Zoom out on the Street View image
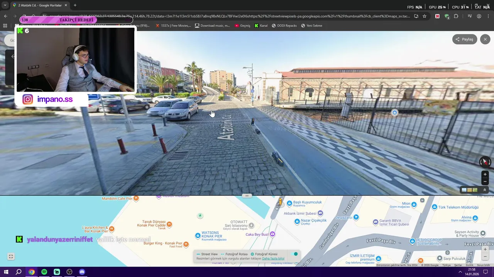This screenshot has width=494, height=277. point(485,182)
